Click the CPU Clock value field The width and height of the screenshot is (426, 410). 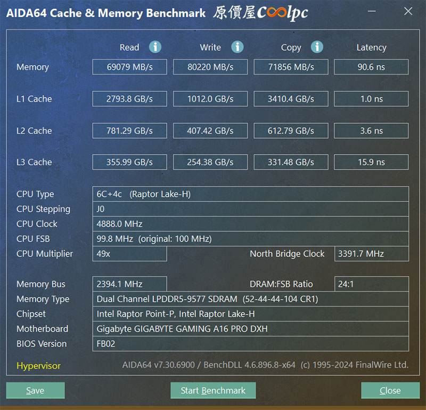[x=250, y=224]
